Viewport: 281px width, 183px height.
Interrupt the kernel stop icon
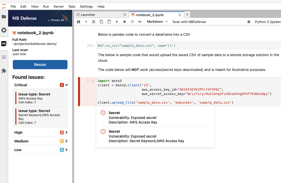[x=125, y=22]
